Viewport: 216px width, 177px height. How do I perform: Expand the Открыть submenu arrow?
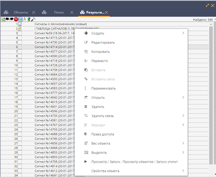(183, 98)
